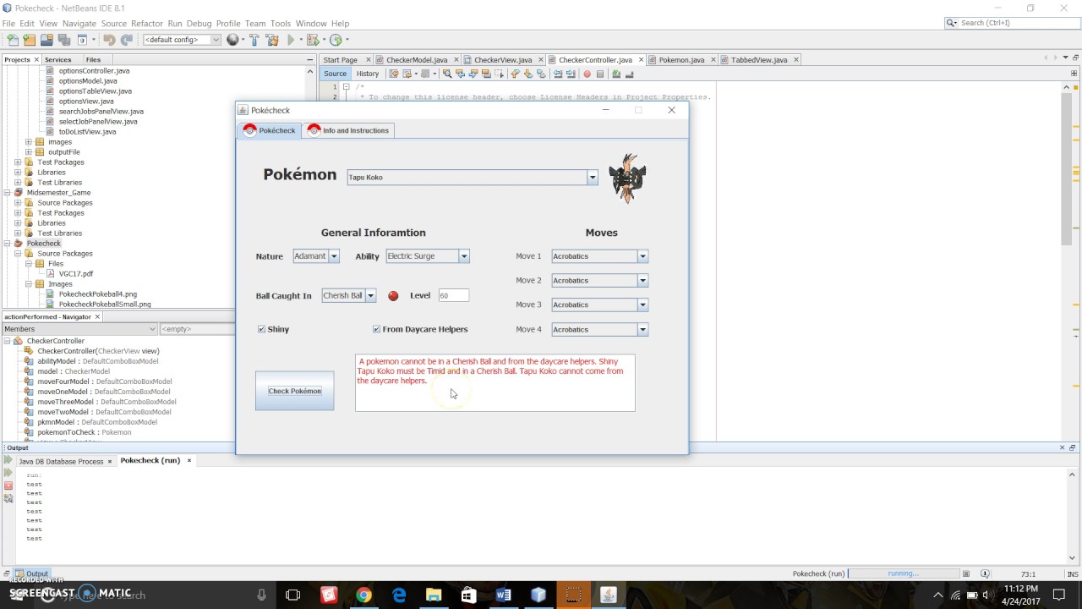Click the Source editor view button
This screenshot has height=609, width=1082.
pos(336,74)
